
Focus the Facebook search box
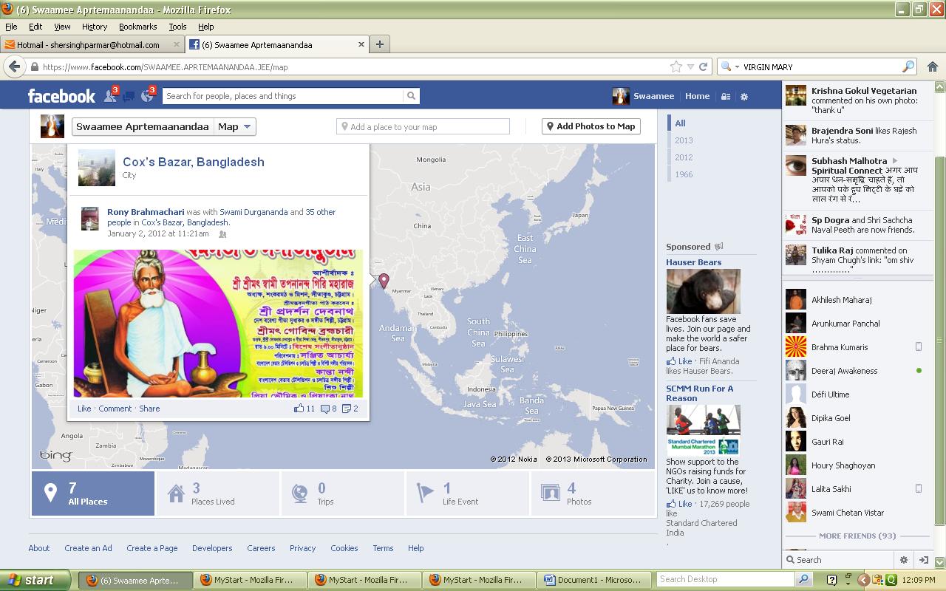click(x=283, y=96)
